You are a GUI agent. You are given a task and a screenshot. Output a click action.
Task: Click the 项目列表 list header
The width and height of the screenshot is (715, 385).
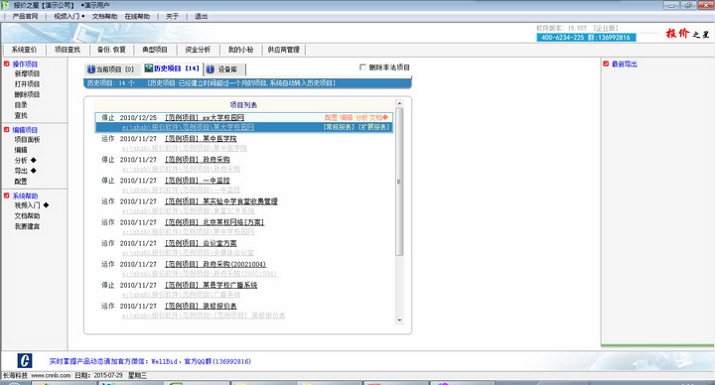(243, 105)
